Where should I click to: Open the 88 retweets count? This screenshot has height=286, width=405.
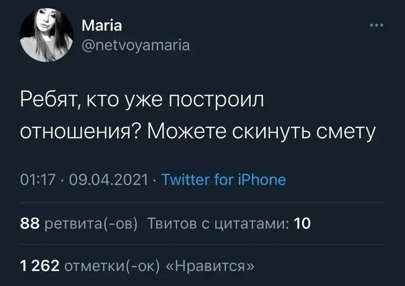tap(27, 223)
